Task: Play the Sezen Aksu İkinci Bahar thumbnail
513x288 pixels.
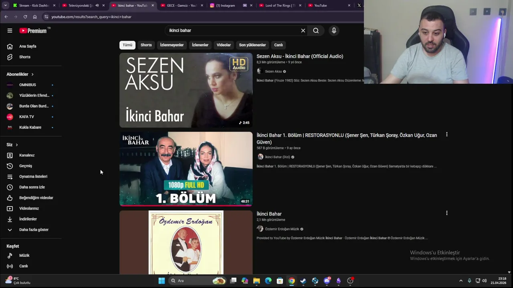Action: tap(186, 90)
